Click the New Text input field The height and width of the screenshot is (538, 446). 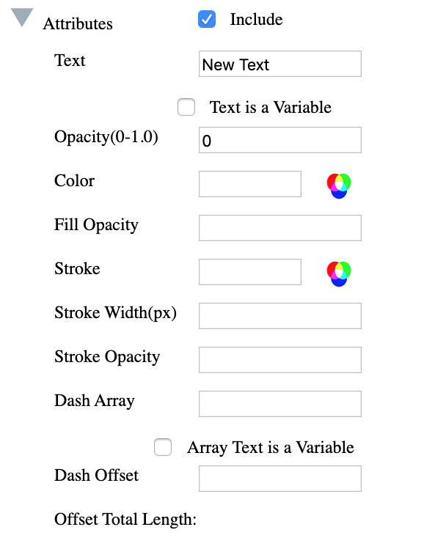click(279, 64)
